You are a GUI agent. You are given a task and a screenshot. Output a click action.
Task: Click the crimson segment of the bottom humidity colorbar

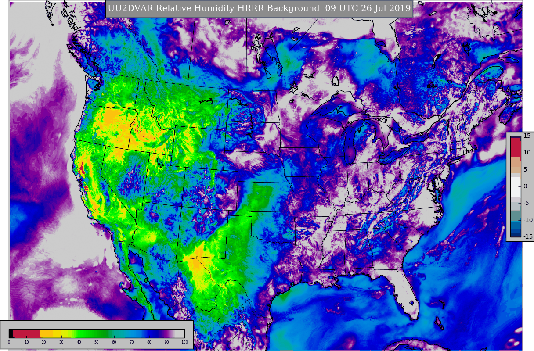26,333
